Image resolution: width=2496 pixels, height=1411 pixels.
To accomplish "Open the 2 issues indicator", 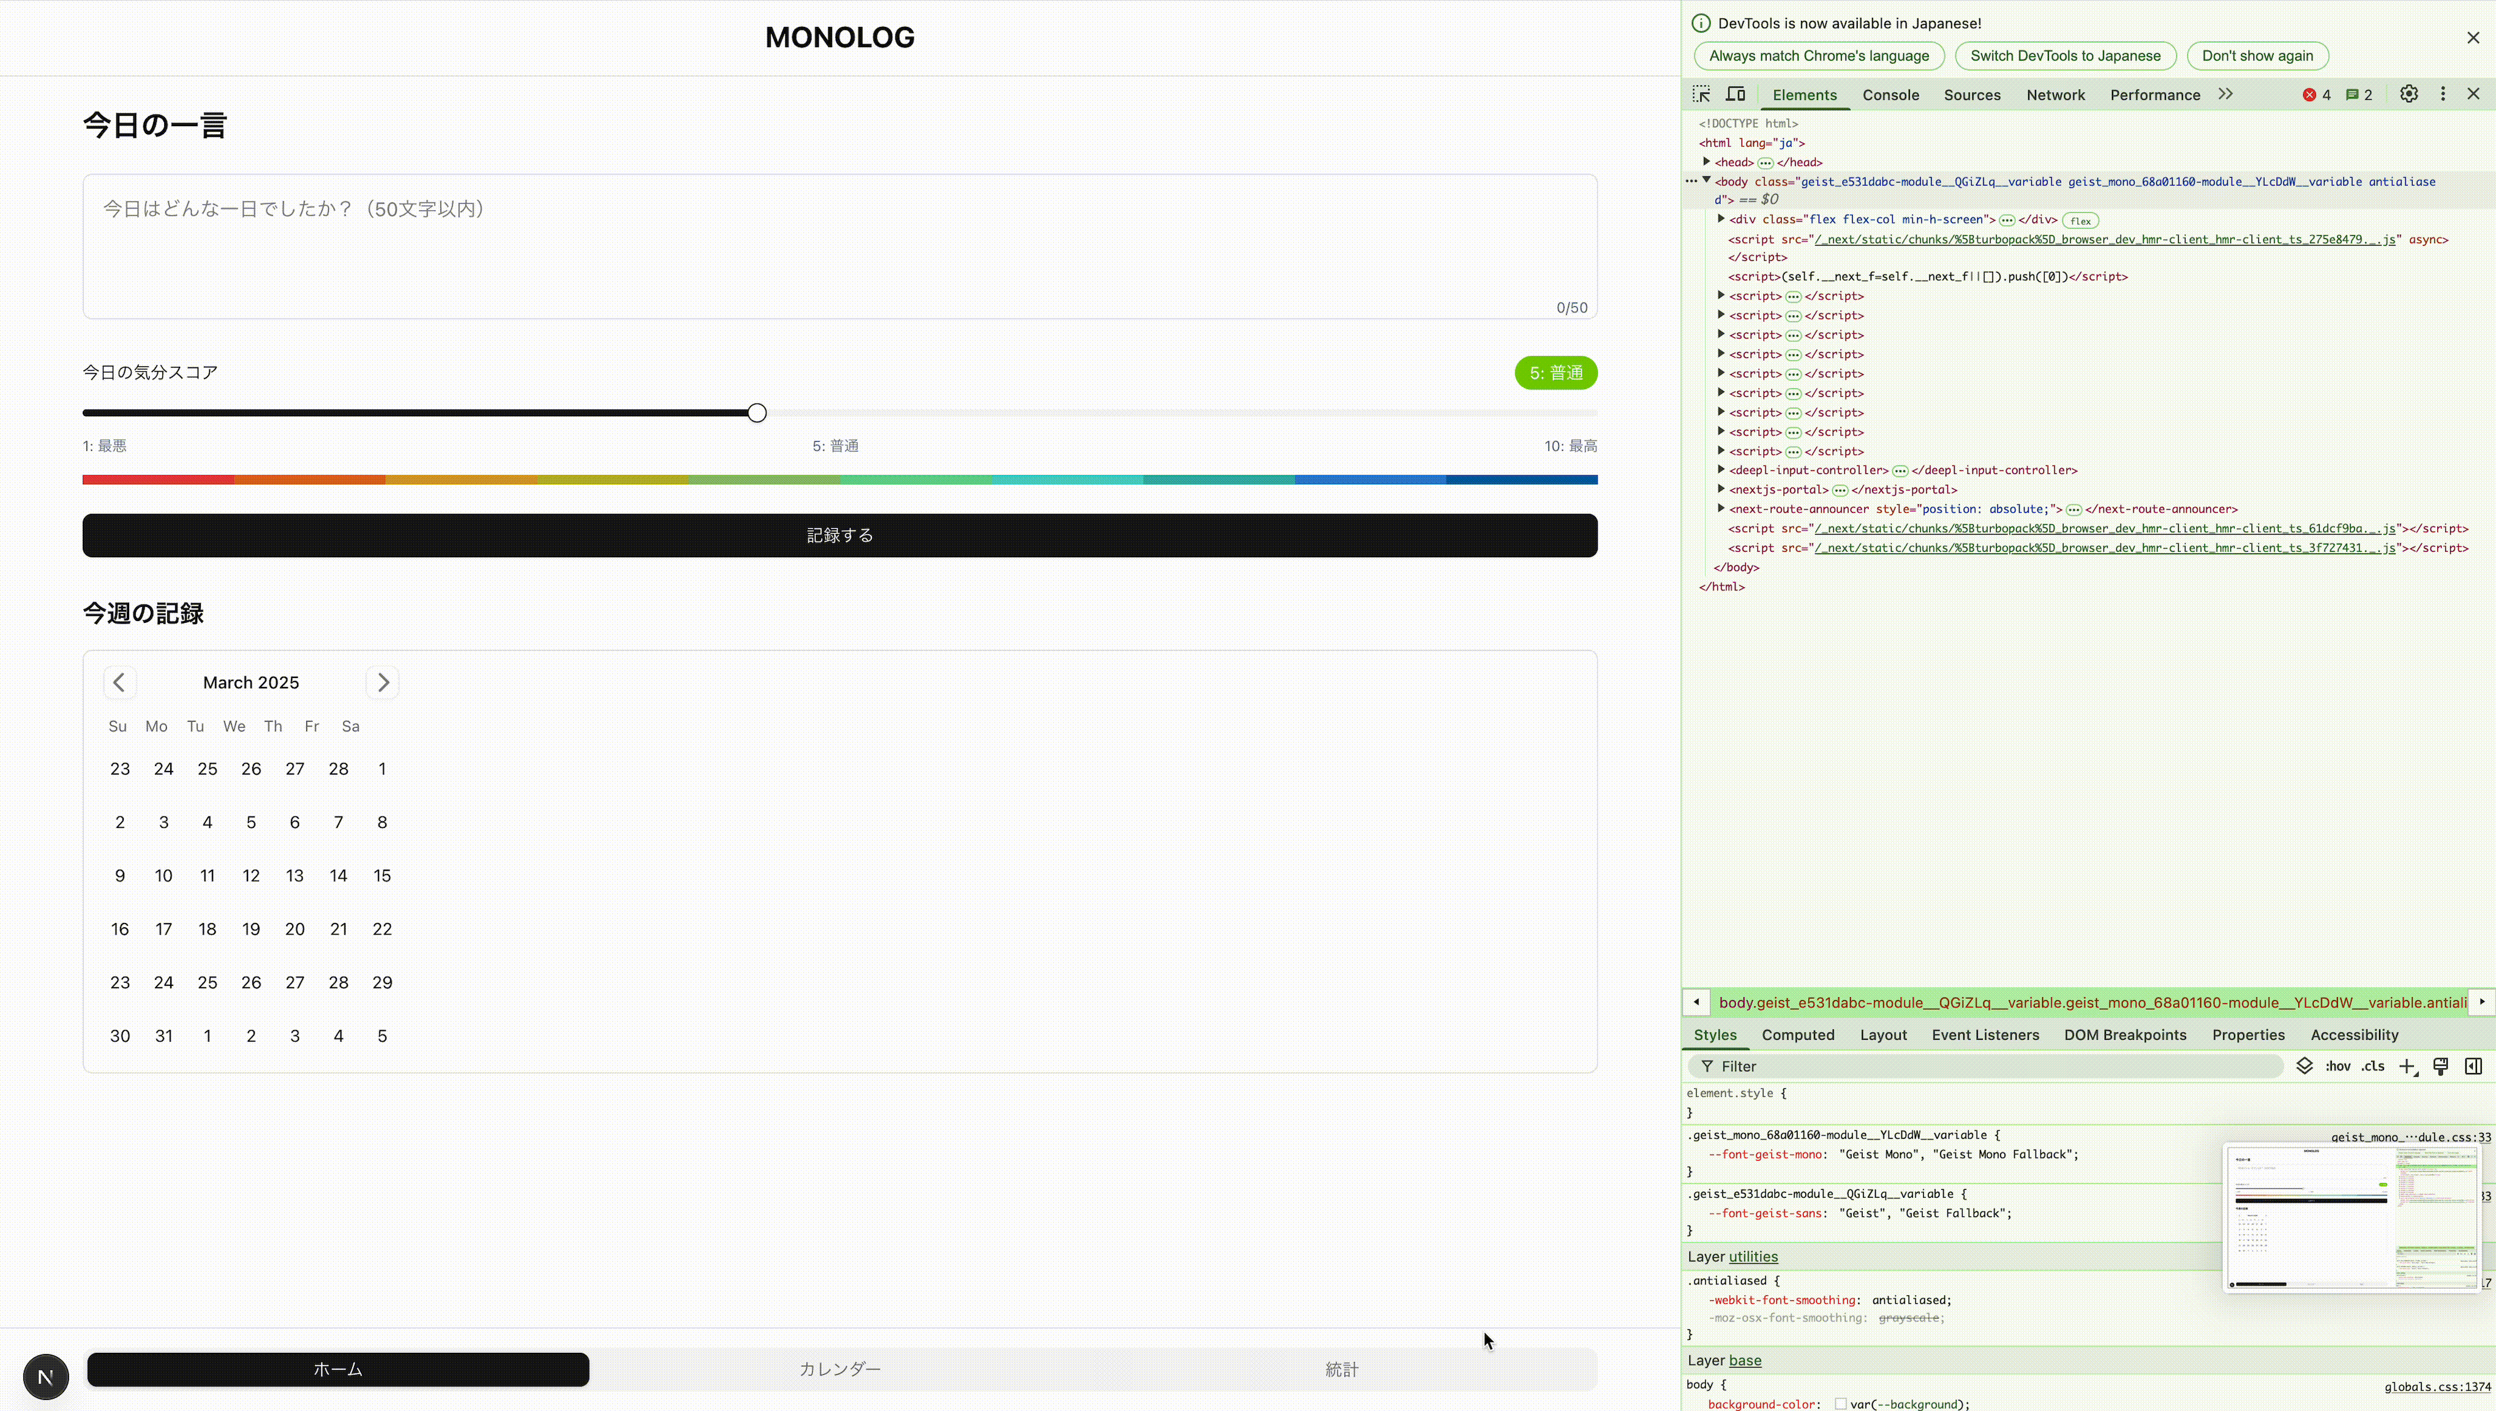I will click(2359, 95).
